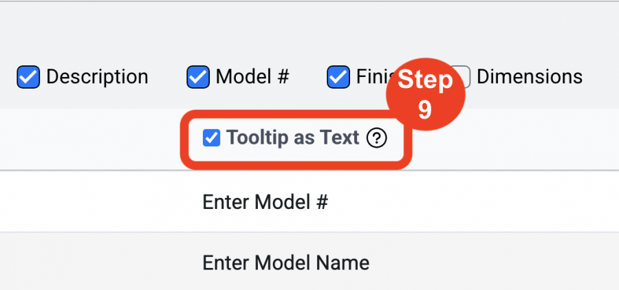Click the Description label text
Screen dimensions: 619x290
point(97,77)
